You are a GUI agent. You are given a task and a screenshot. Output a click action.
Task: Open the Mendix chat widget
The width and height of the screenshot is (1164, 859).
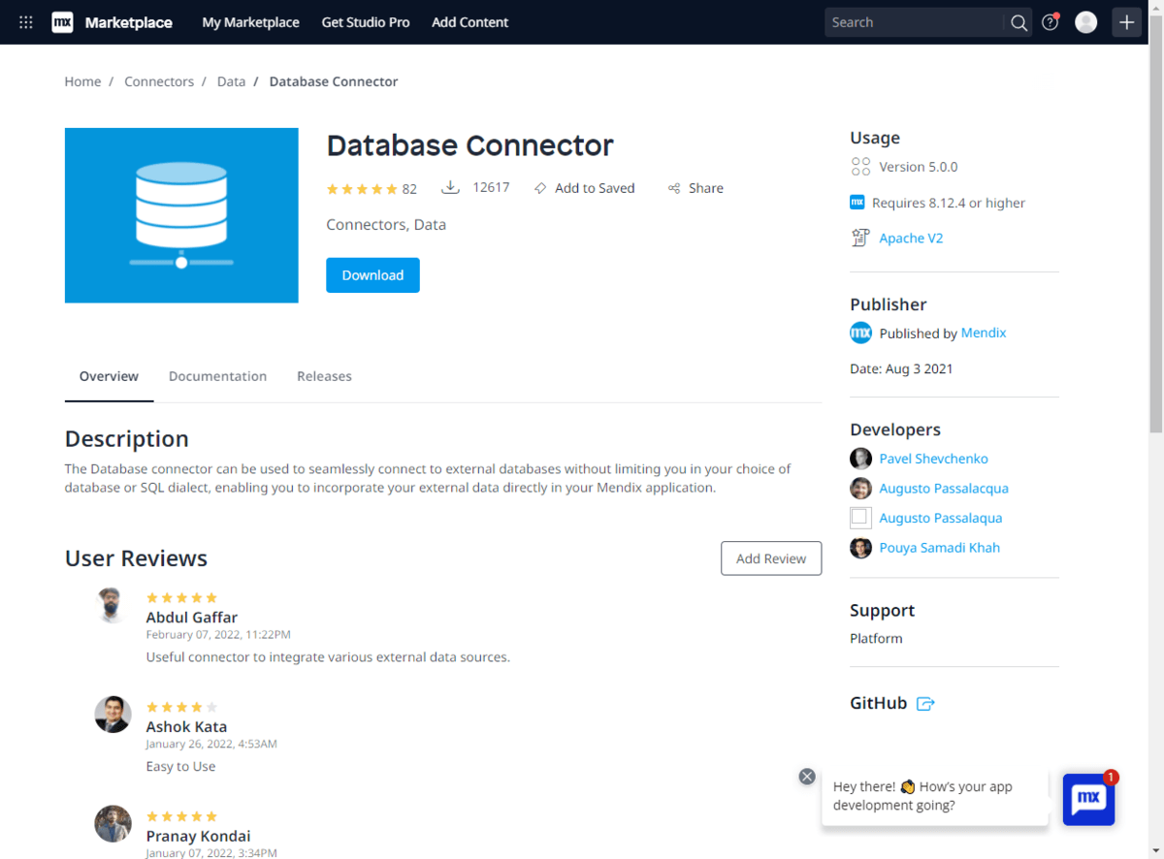click(1088, 799)
